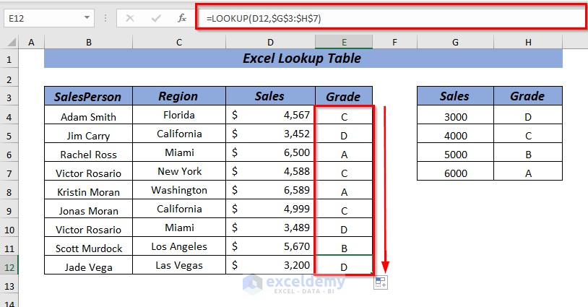Click the Cancel (X) icon in formula bar
588x307 pixels.
(130, 18)
